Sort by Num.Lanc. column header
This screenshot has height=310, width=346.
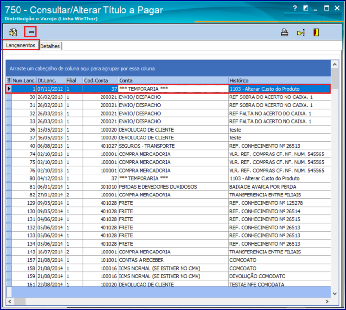click(24, 80)
